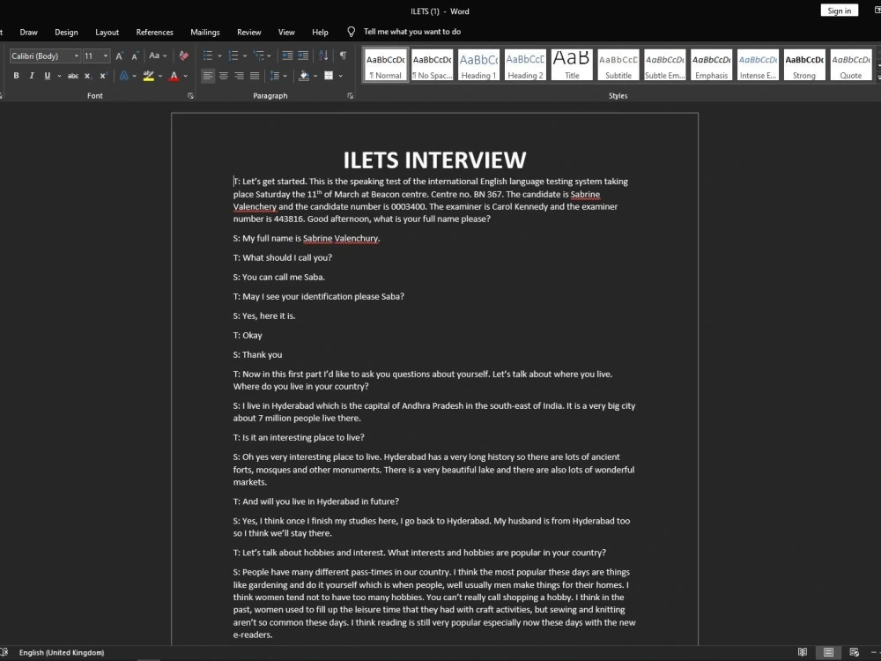The image size is (881, 661).
Task: Toggle align left
Action: tap(208, 76)
